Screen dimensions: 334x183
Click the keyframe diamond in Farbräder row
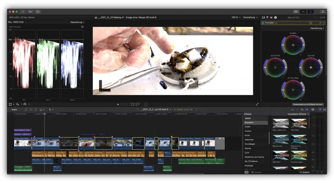320,23
